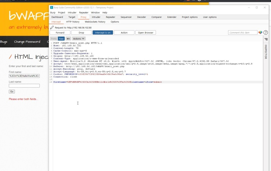The width and height of the screenshot is (271, 171).
Task: Open the Help menu
Action: coord(105,13)
